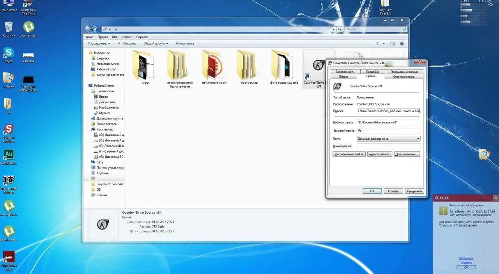Click the 'Дополнительно...' button

coord(407,154)
